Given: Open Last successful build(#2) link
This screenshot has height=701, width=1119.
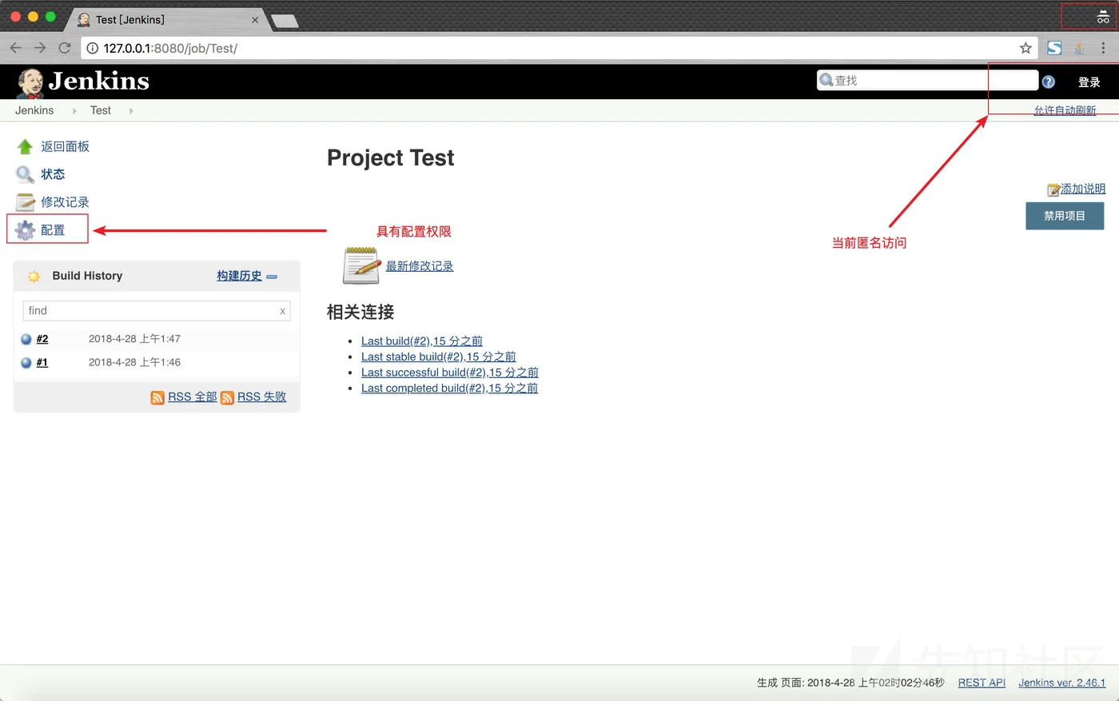Looking at the screenshot, I should [x=450, y=372].
